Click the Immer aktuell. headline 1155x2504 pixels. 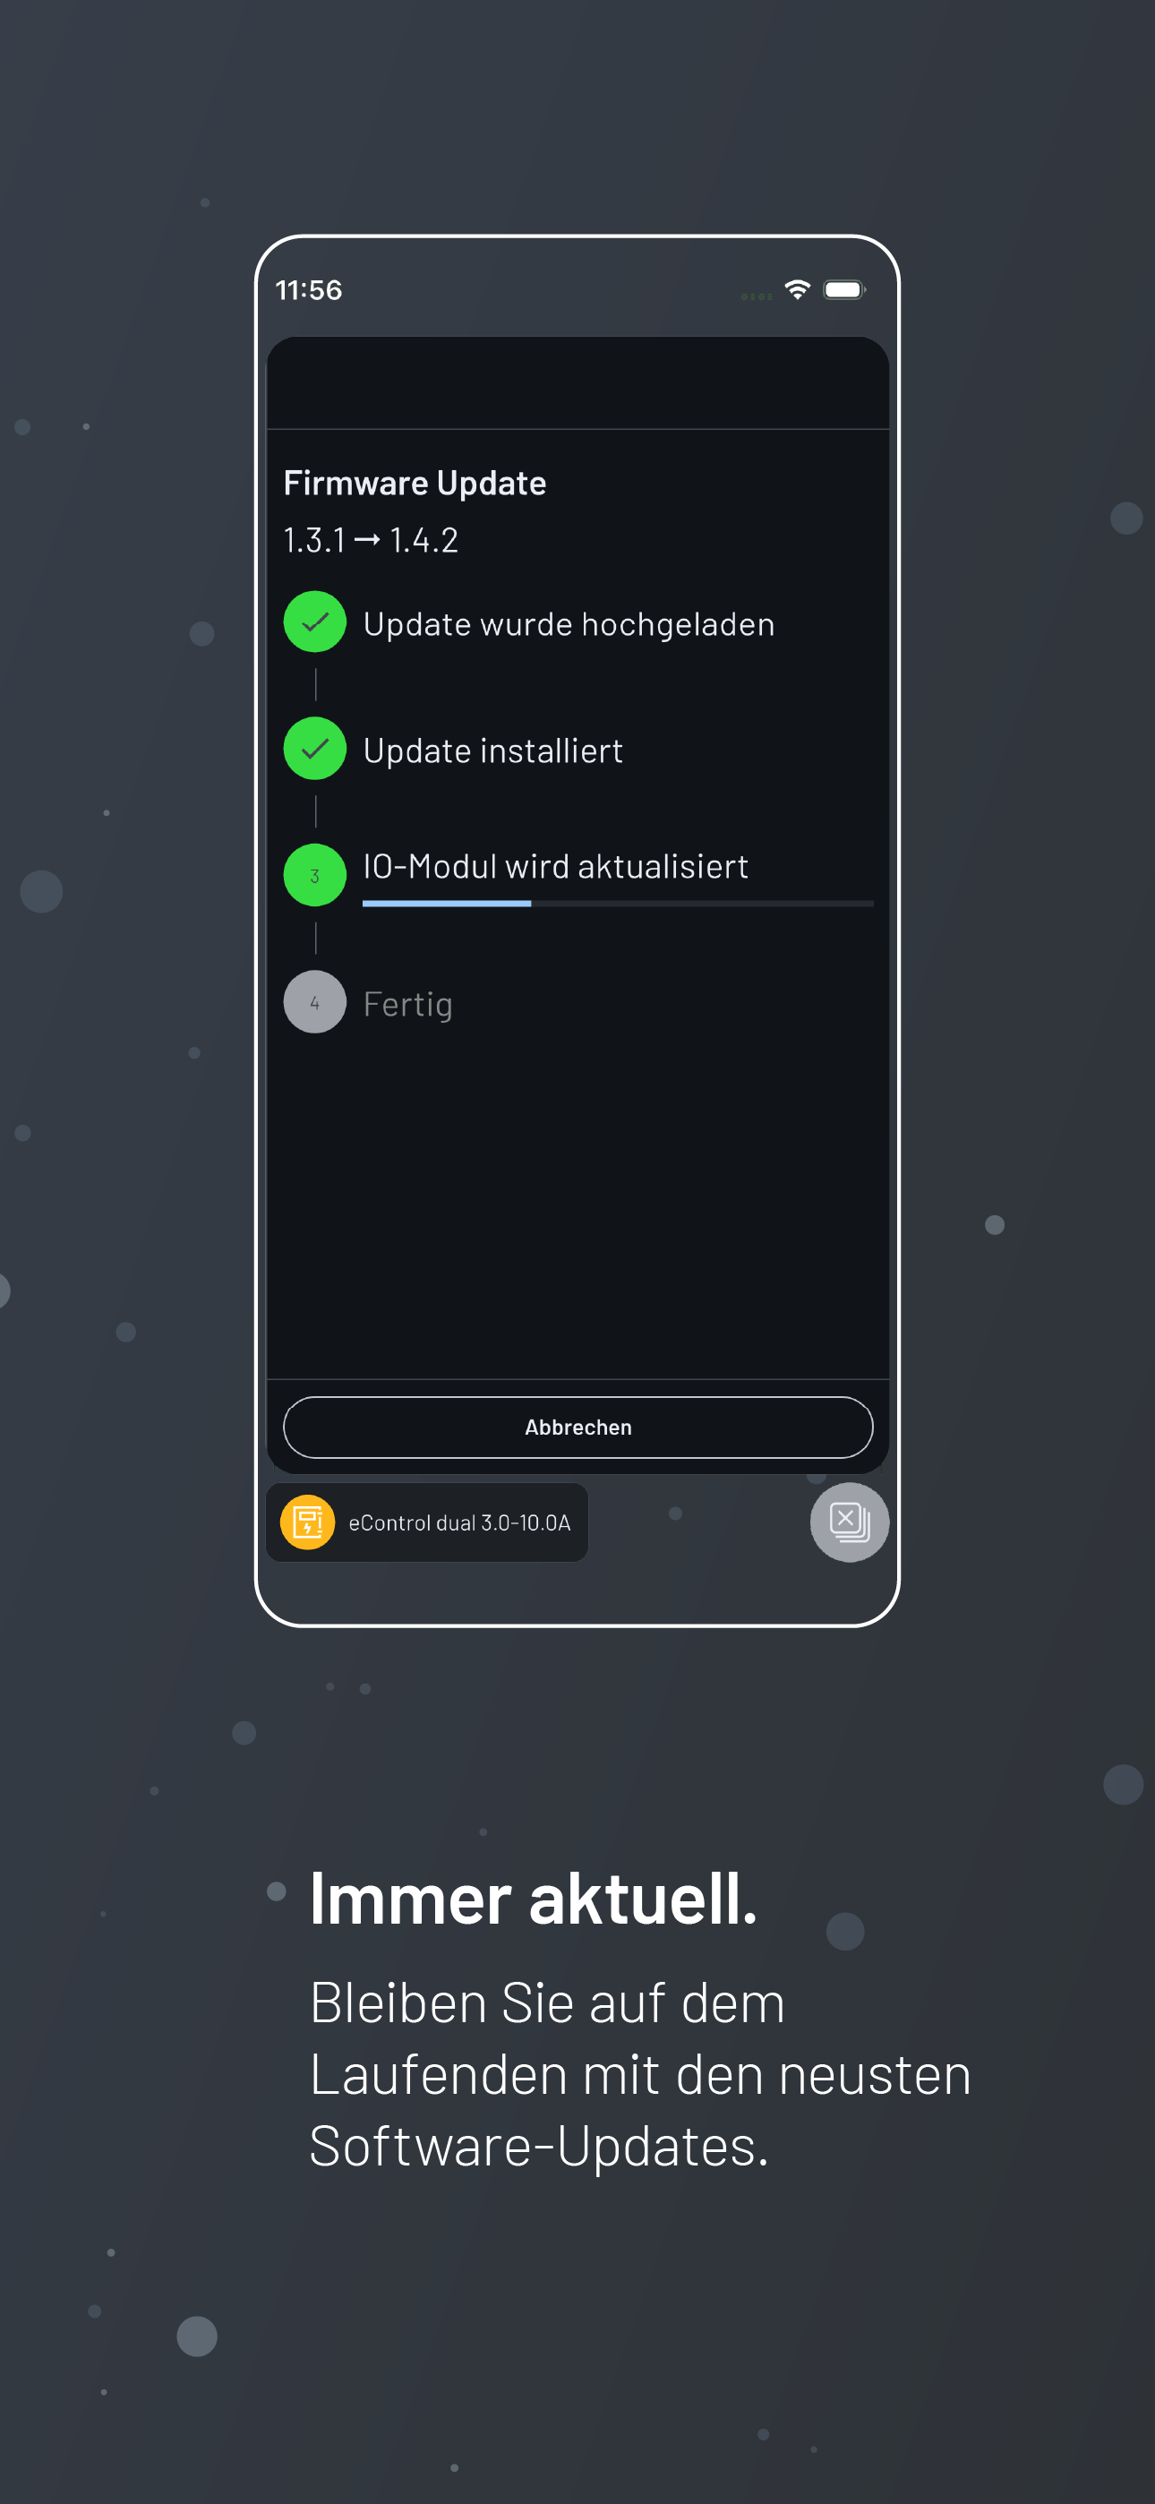click(x=533, y=1899)
